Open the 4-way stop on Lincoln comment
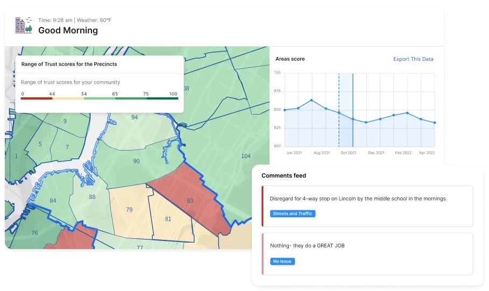 (367, 206)
